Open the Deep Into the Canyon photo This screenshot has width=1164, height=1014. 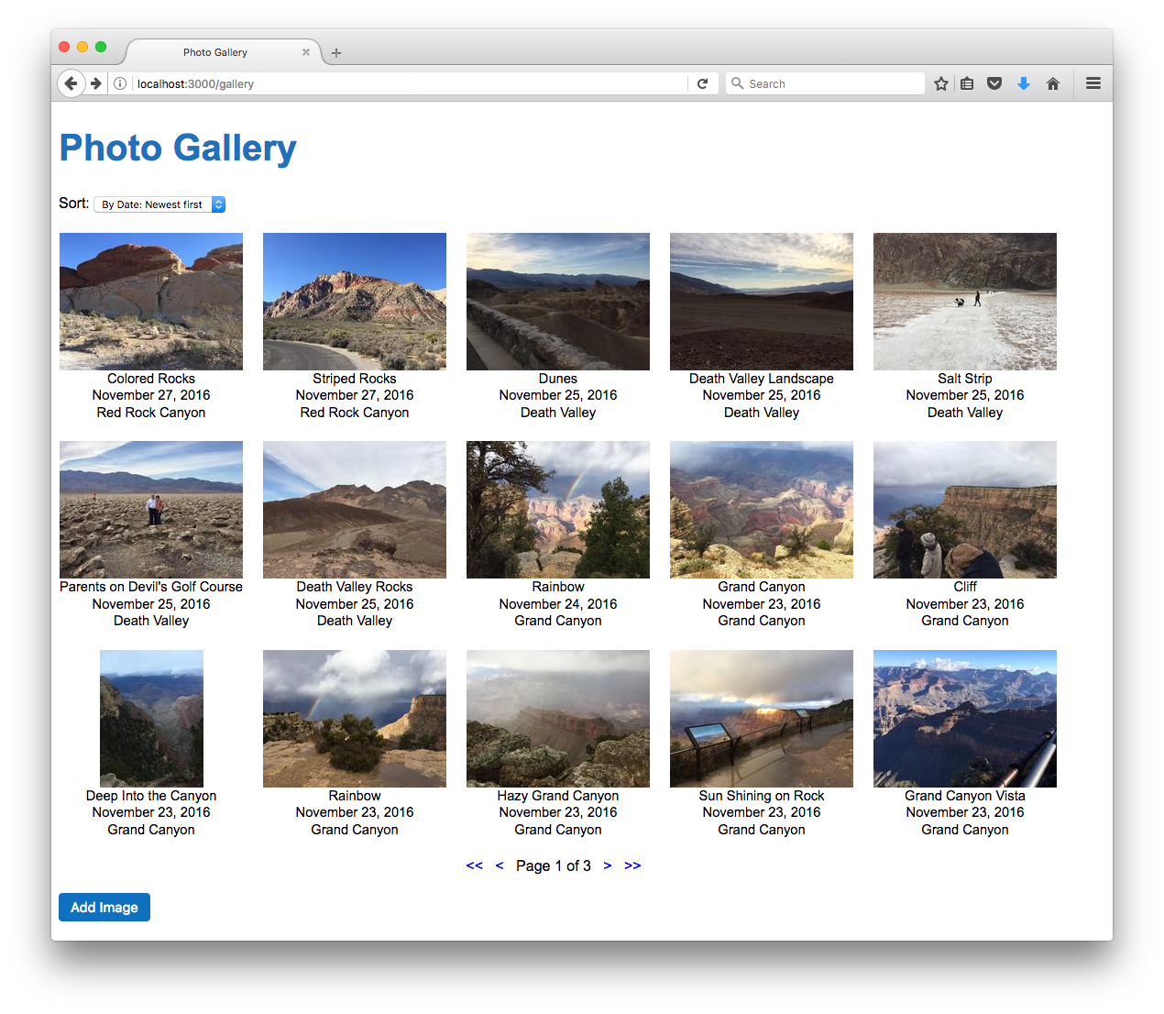tap(151, 719)
